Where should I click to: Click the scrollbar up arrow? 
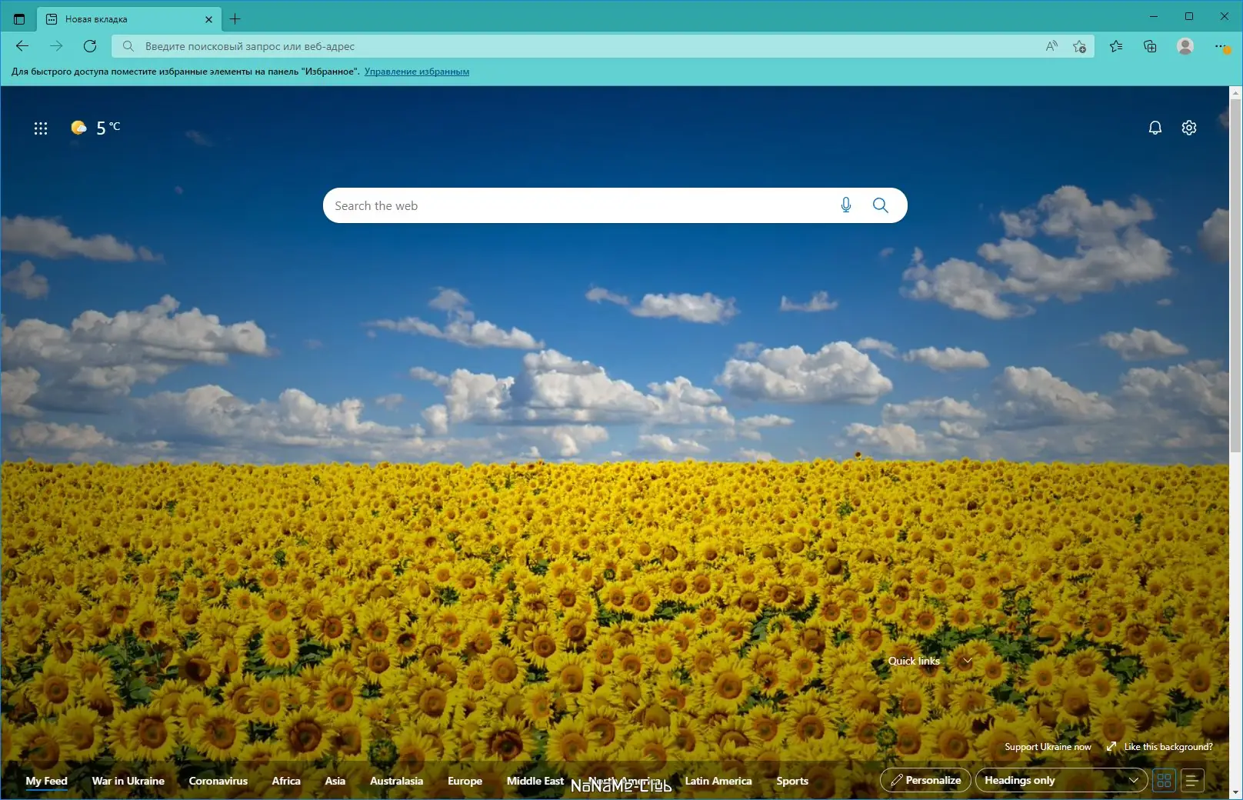1235,92
